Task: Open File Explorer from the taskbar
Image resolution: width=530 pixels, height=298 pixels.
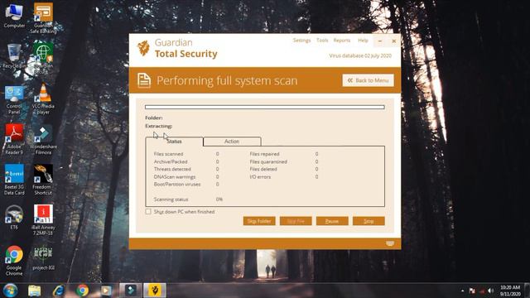Action: tap(35, 291)
